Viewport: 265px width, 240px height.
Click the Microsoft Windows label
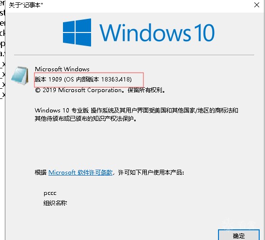(62, 69)
